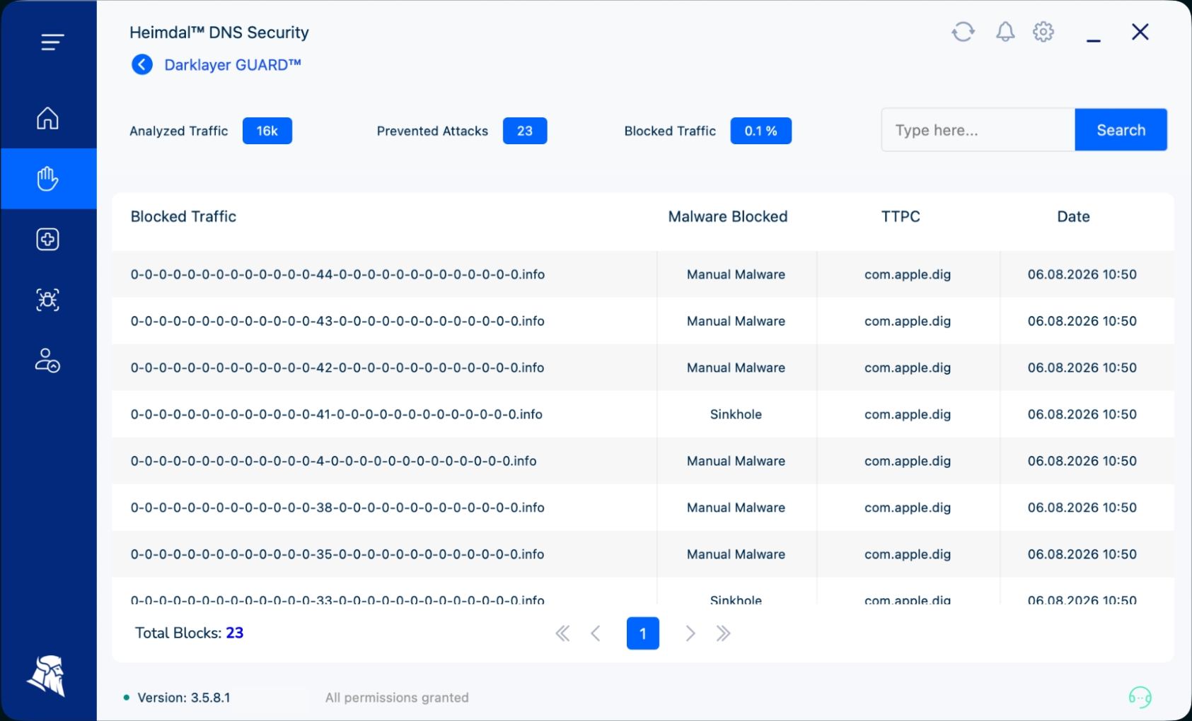The height and width of the screenshot is (721, 1192).
Task: Select the blocked domain containing -42-
Action: [x=337, y=368]
